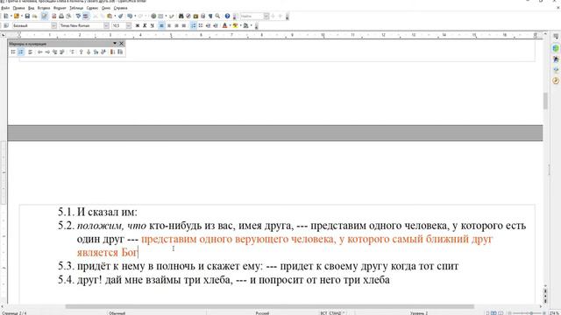Click the text line '5.1. И сказал им:'
561x315 pixels.
click(97, 212)
